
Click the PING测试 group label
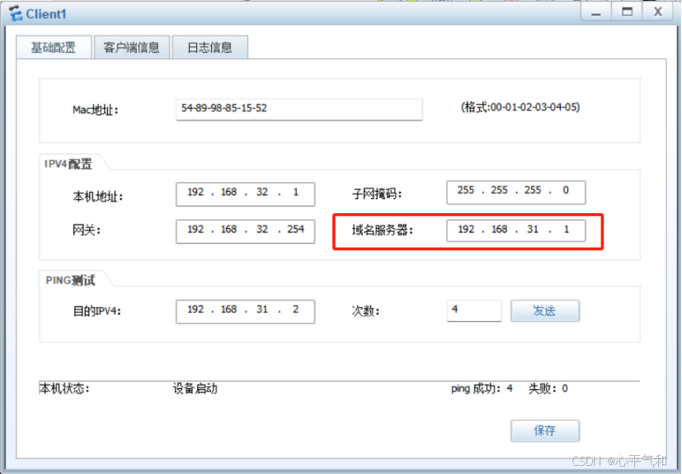coord(70,281)
